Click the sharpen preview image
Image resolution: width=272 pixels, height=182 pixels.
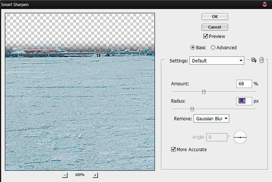tap(80, 92)
